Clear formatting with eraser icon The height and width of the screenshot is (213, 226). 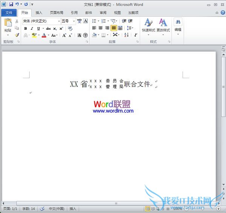pos(70,28)
